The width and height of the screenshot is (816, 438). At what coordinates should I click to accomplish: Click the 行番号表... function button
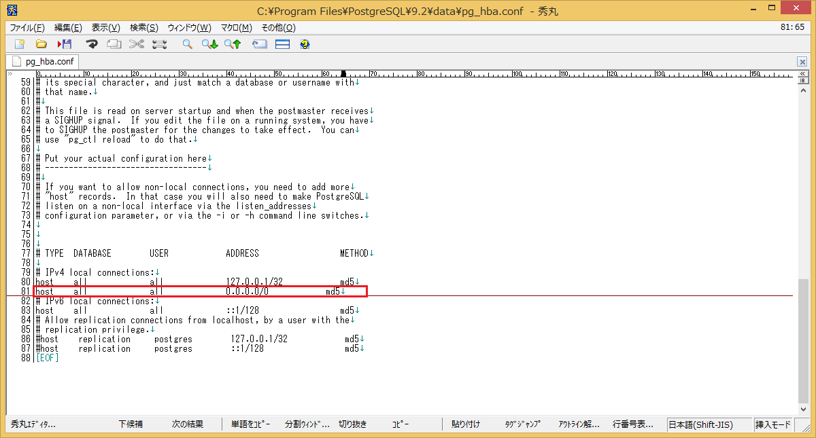point(633,424)
